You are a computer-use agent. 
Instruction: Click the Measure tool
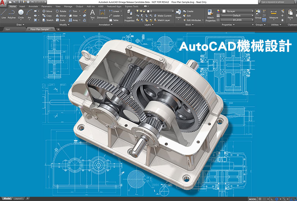click(274, 14)
